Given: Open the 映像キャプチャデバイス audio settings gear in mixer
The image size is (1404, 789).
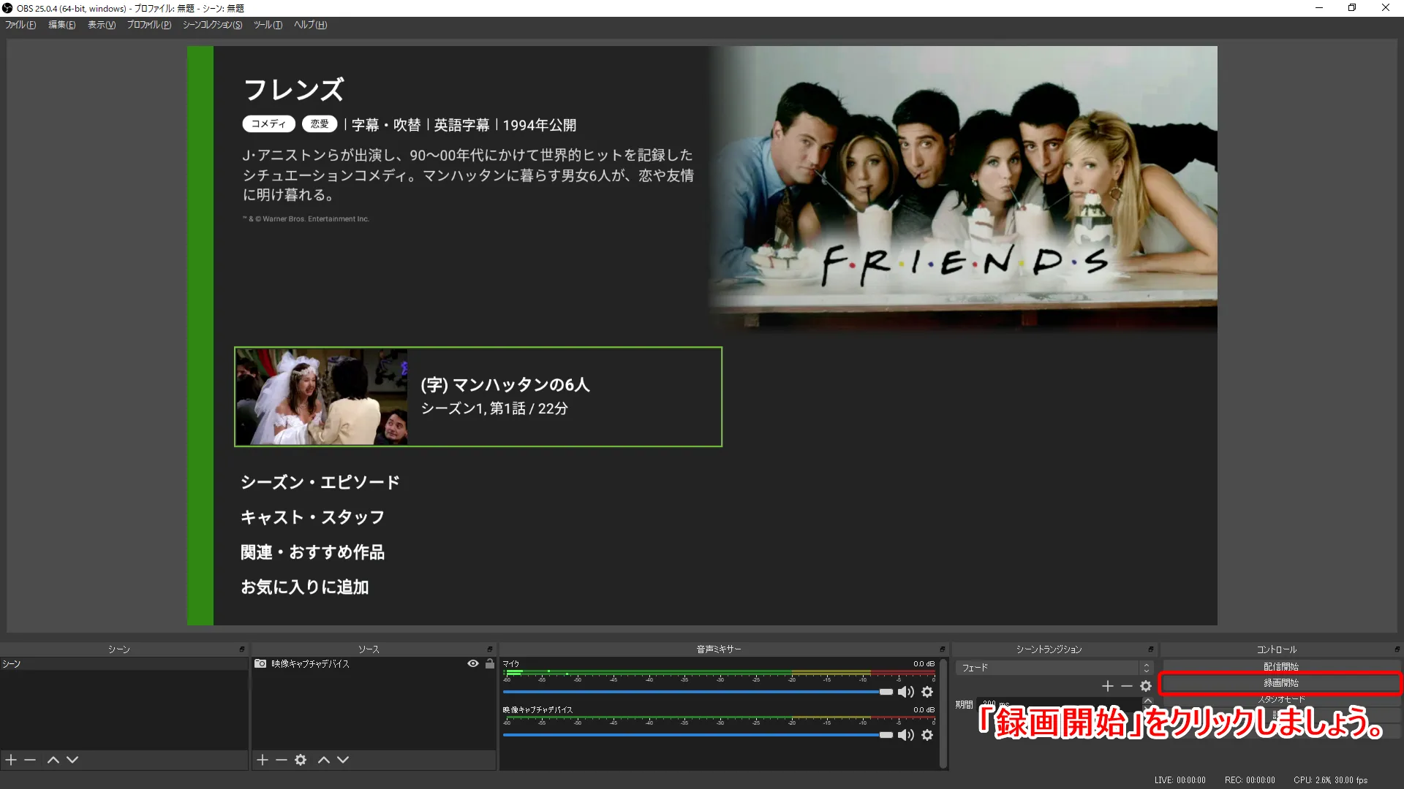Looking at the screenshot, I should coord(927,735).
